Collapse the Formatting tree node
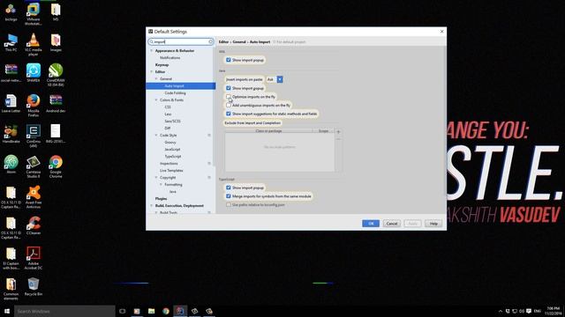 coord(161,184)
